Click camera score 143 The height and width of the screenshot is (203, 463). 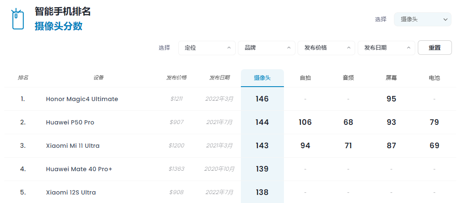[262, 146]
